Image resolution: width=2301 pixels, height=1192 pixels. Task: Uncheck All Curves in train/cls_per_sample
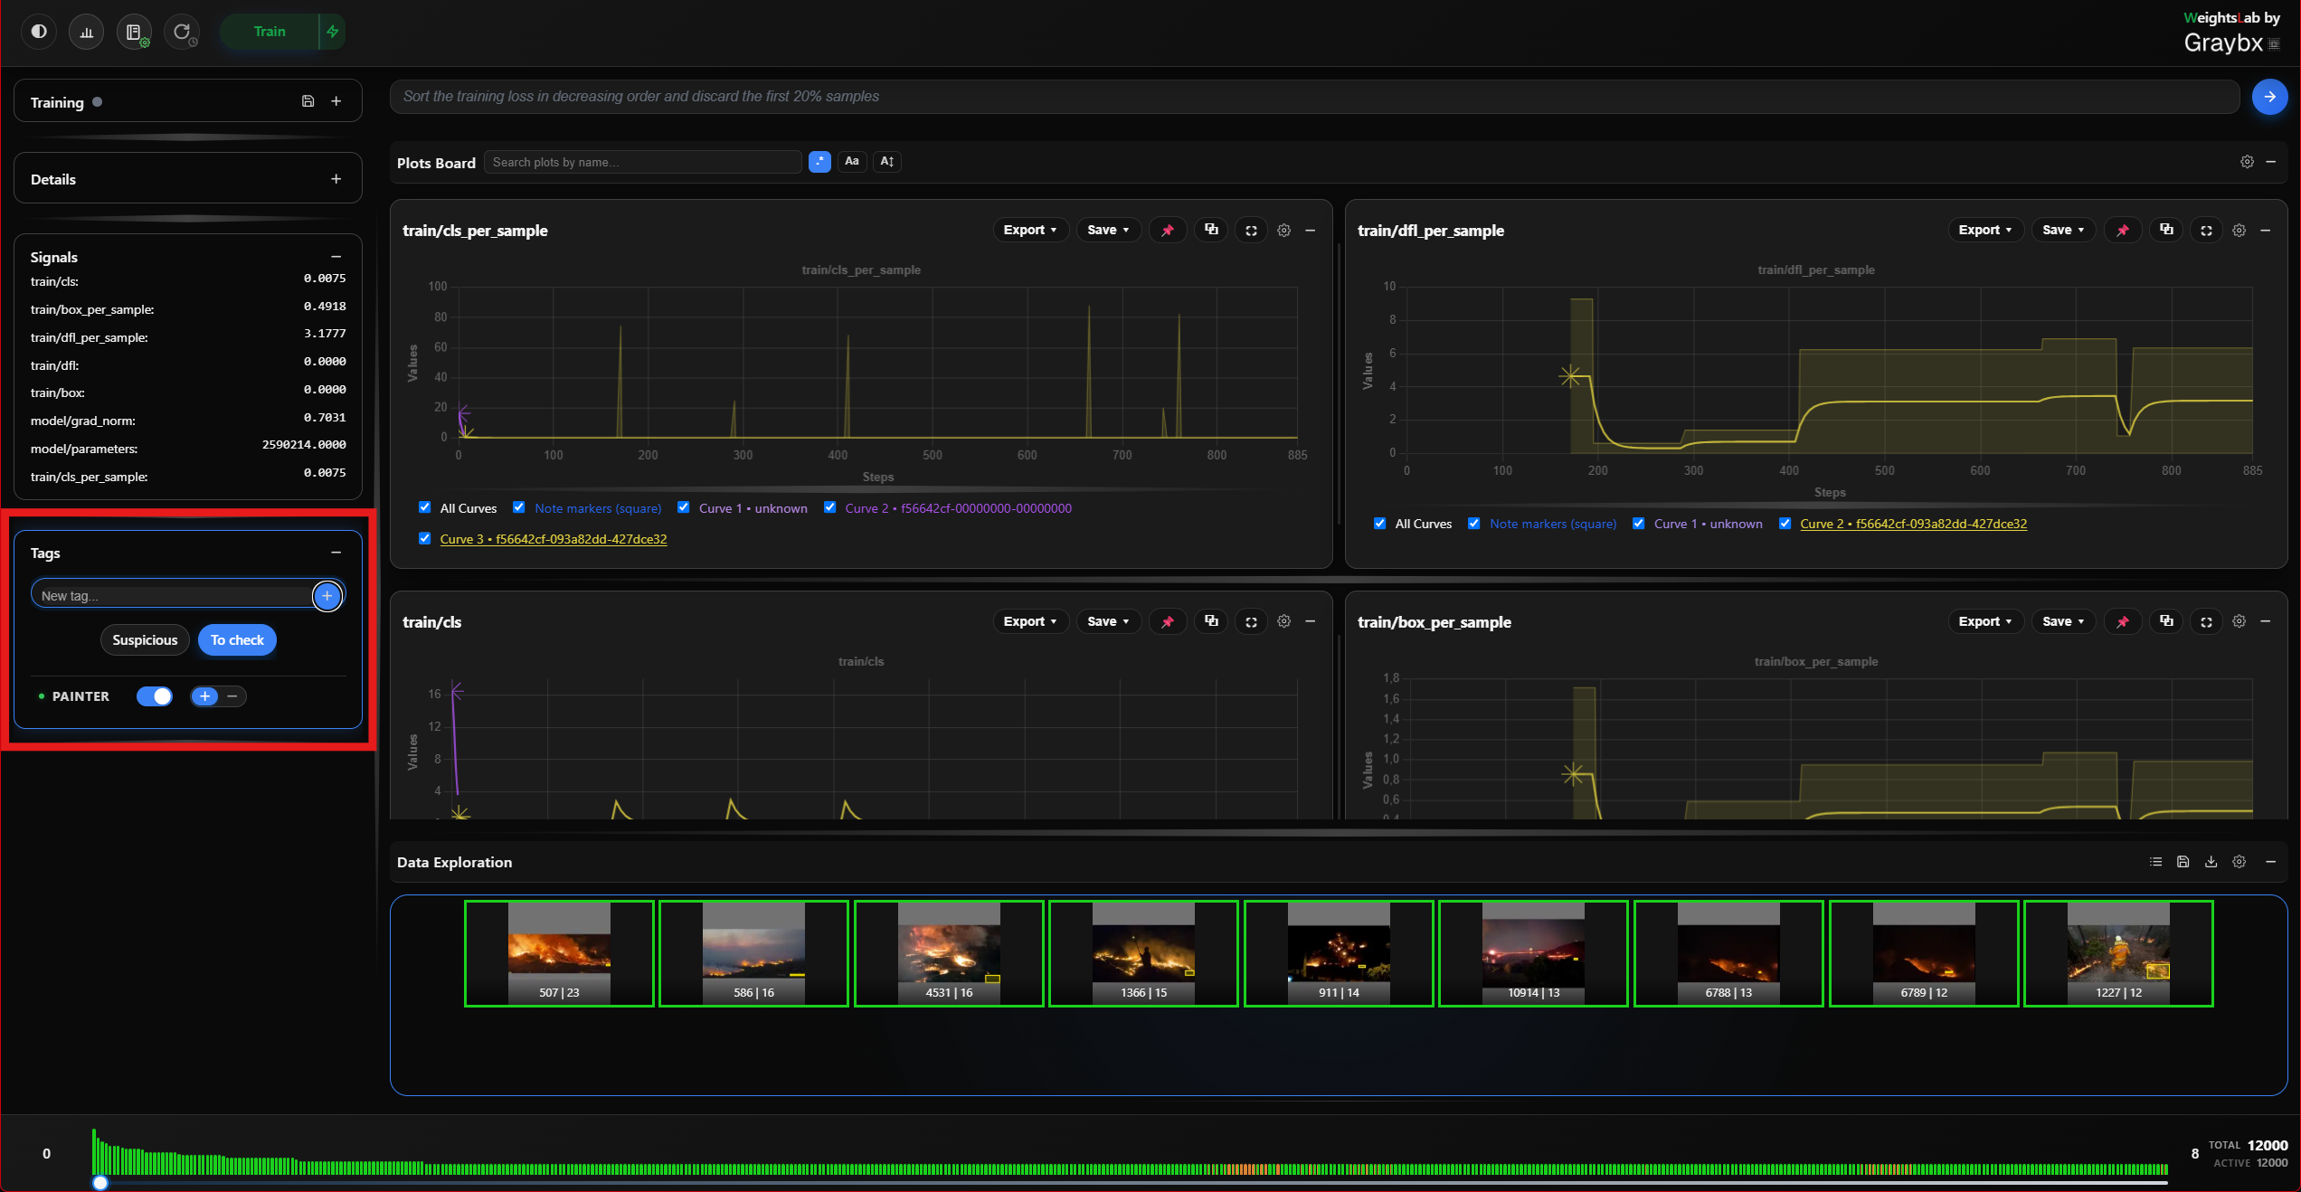(424, 507)
